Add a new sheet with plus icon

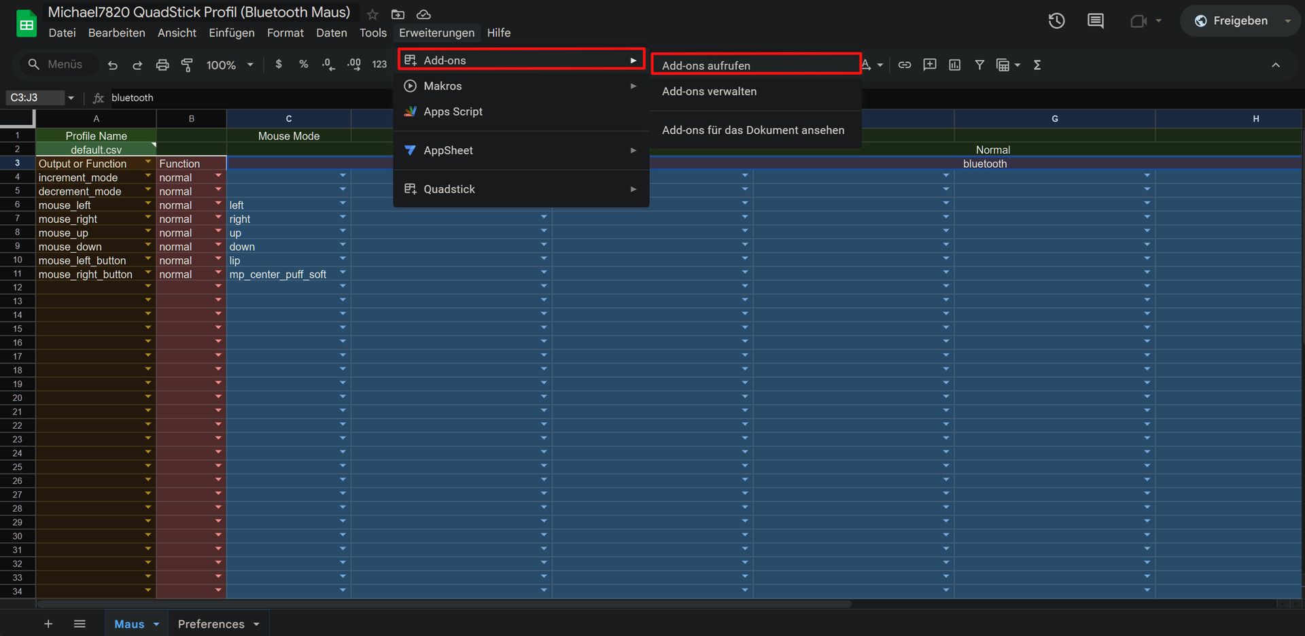[x=48, y=624]
